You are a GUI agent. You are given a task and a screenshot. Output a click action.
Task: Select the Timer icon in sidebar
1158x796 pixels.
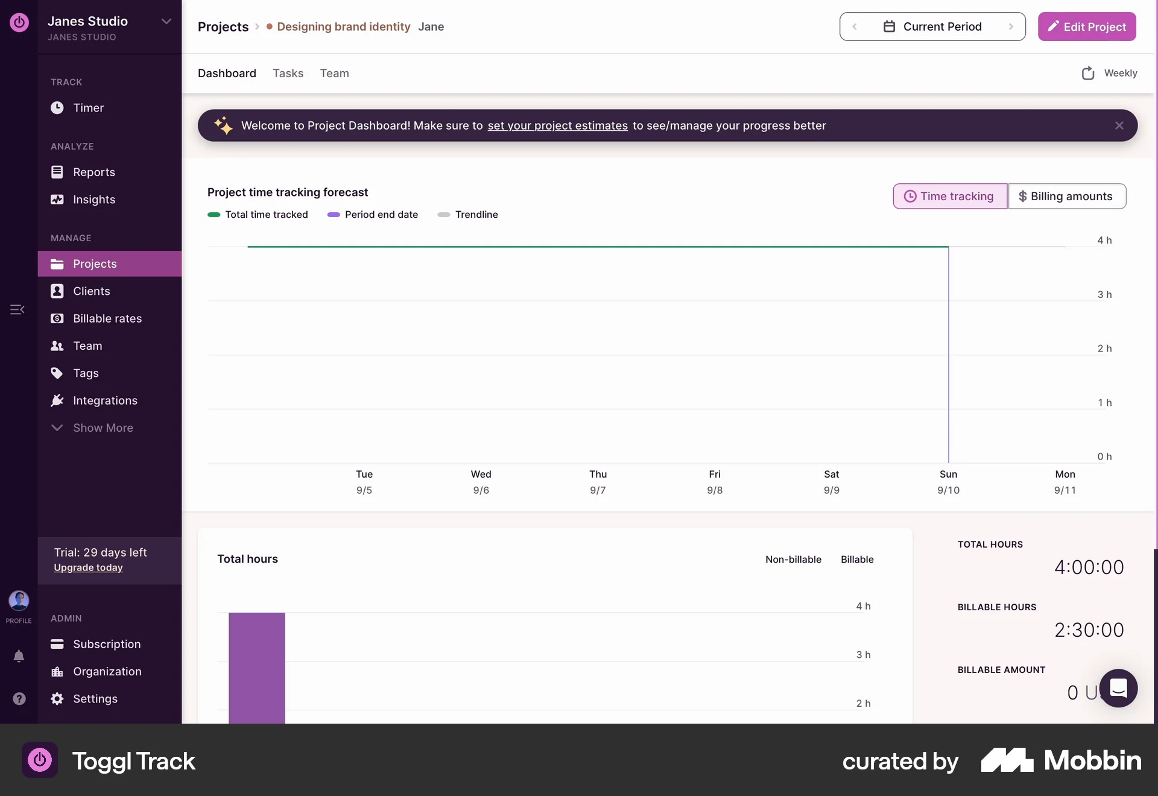pyautogui.click(x=57, y=108)
